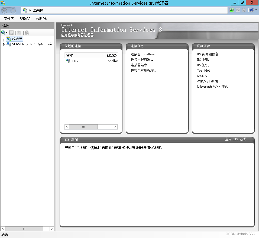This screenshot has height=238, width=259.
Task: Click the IIS icon in the address bar
Action: (25, 10)
